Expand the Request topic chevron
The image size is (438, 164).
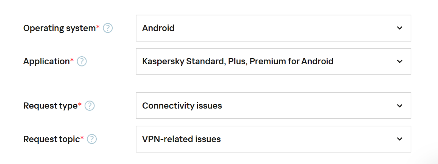400,139
